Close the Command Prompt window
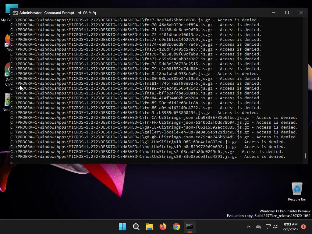 click(x=301, y=12)
